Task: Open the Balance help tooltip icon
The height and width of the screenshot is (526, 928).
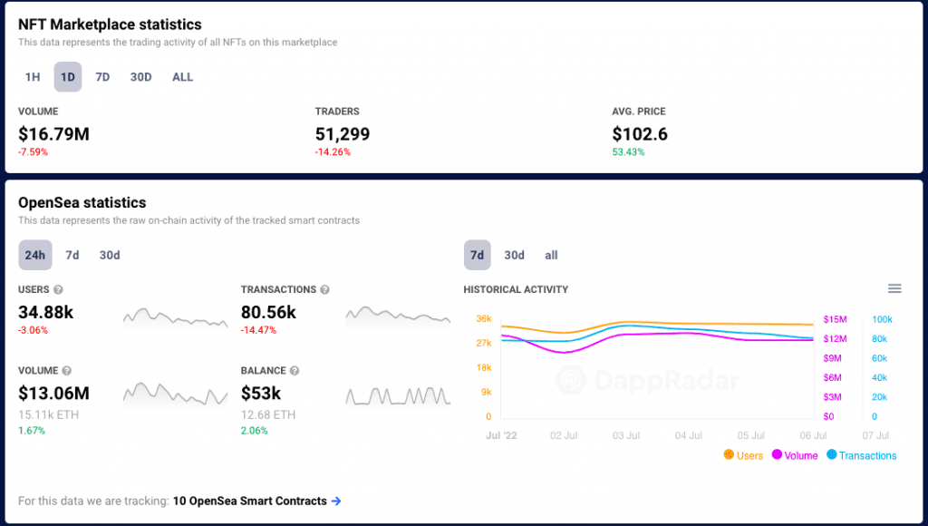Action: point(295,371)
